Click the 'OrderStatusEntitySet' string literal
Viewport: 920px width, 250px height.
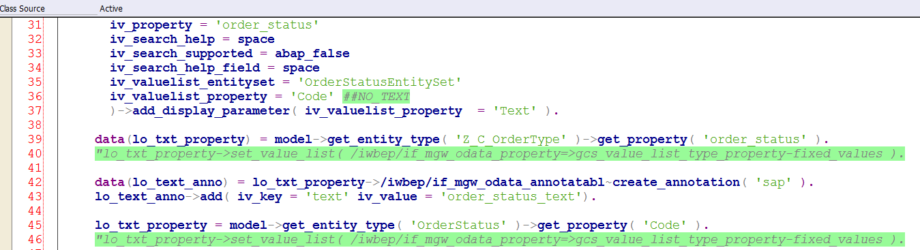(380, 82)
